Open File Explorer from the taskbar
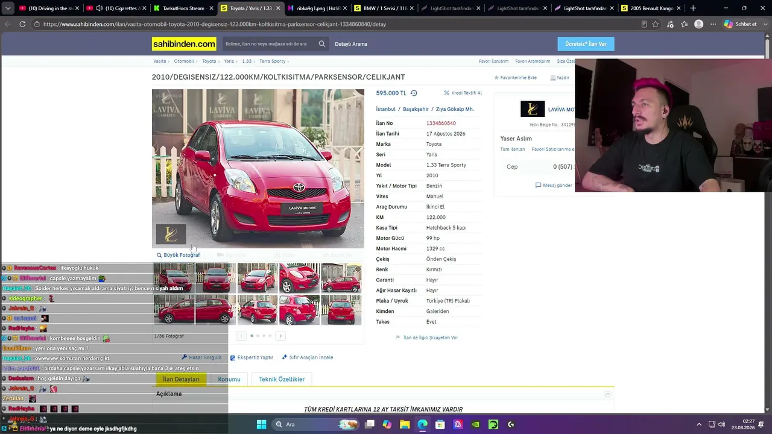 click(x=405, y=424)
